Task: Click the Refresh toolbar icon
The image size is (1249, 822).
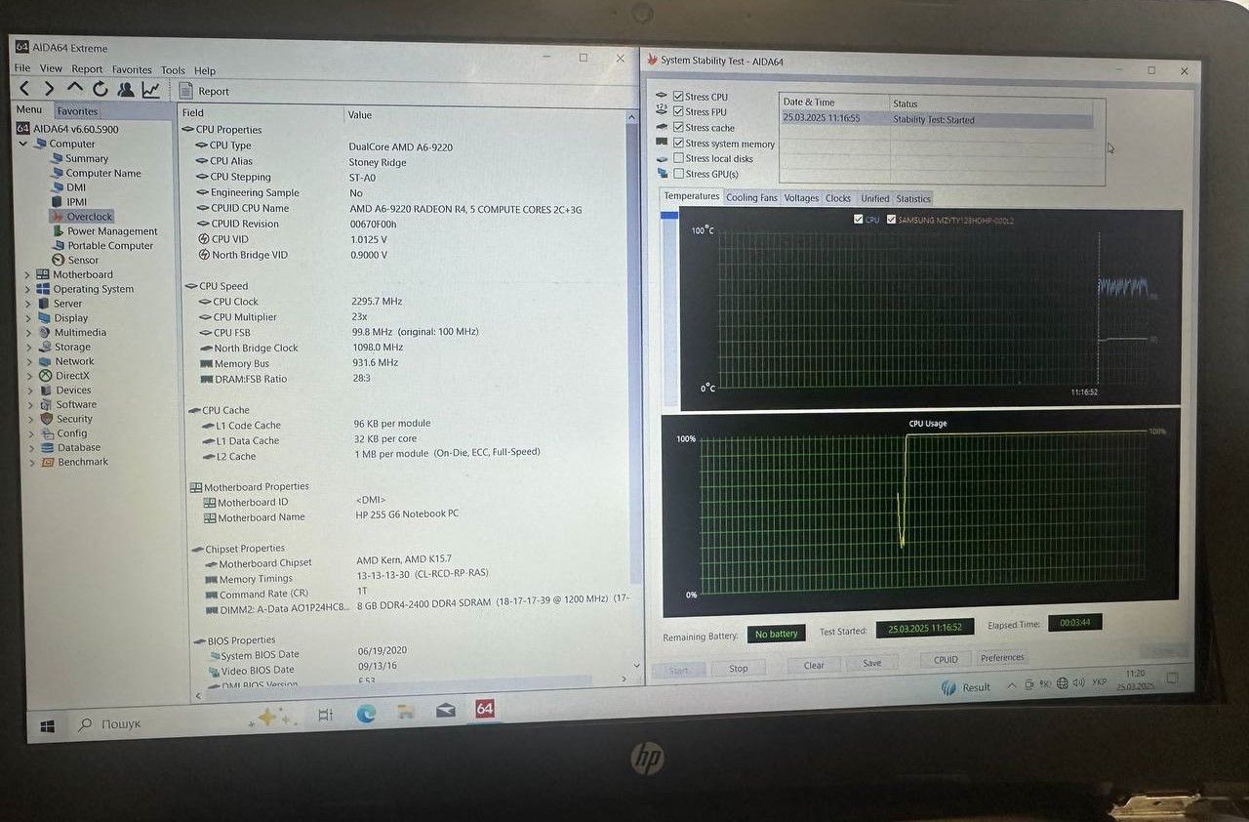Action: coord(101,90)
